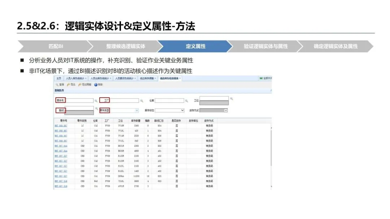Screen dimensions: 390x219
Task: Open 帮助 help icon
Action: (x=96, y=85)
